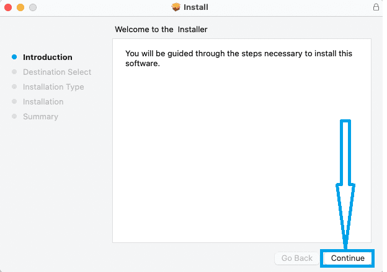Click the package box icon beside Install
Viewport: 387px width, 272px height.
176,7
